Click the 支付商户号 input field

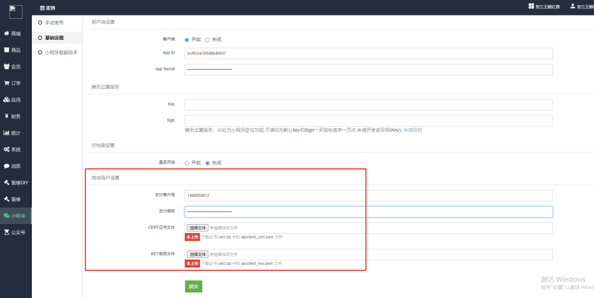coord(368,196)
